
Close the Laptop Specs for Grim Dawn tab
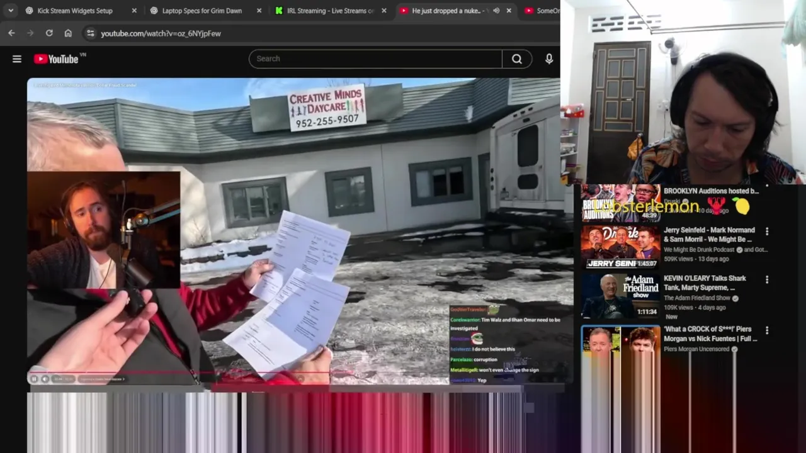tap(259, 11)
